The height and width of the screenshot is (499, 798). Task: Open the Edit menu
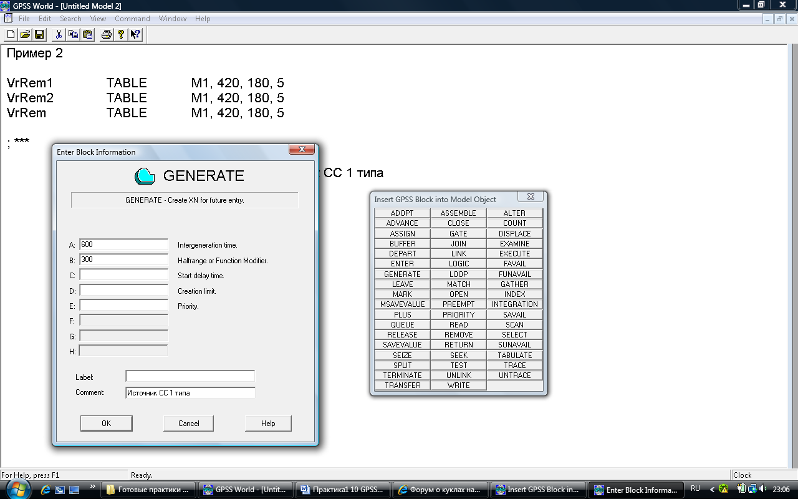[x=45, y=19]
